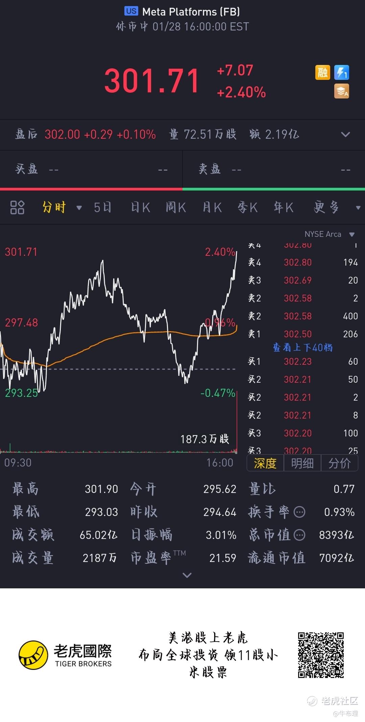
Task: Tap the QR code image
Action: [321, 655]
